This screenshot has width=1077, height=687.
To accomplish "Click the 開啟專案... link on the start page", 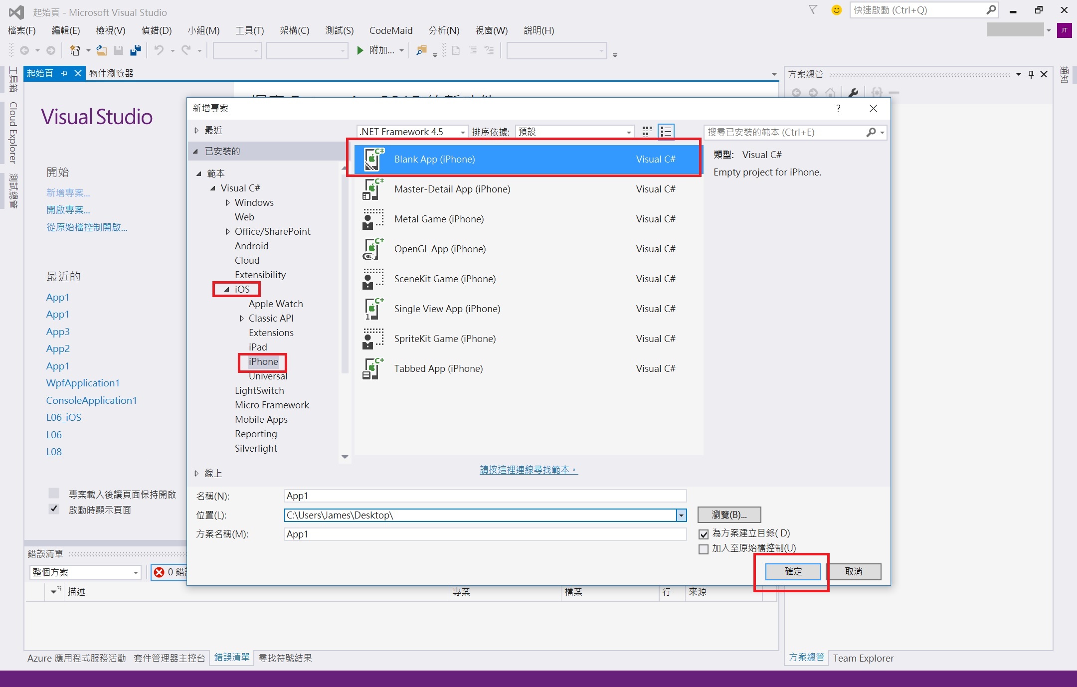I will coord(68,210).
